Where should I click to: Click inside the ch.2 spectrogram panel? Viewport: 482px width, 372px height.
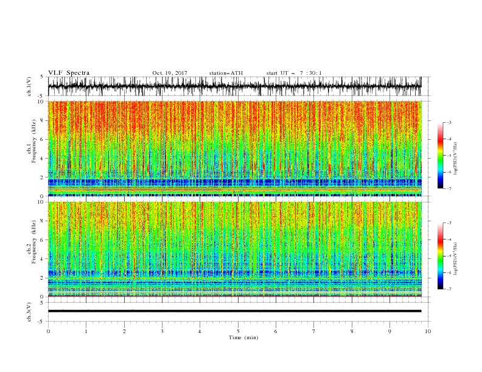pyautogui.click(x=234, y=249)
